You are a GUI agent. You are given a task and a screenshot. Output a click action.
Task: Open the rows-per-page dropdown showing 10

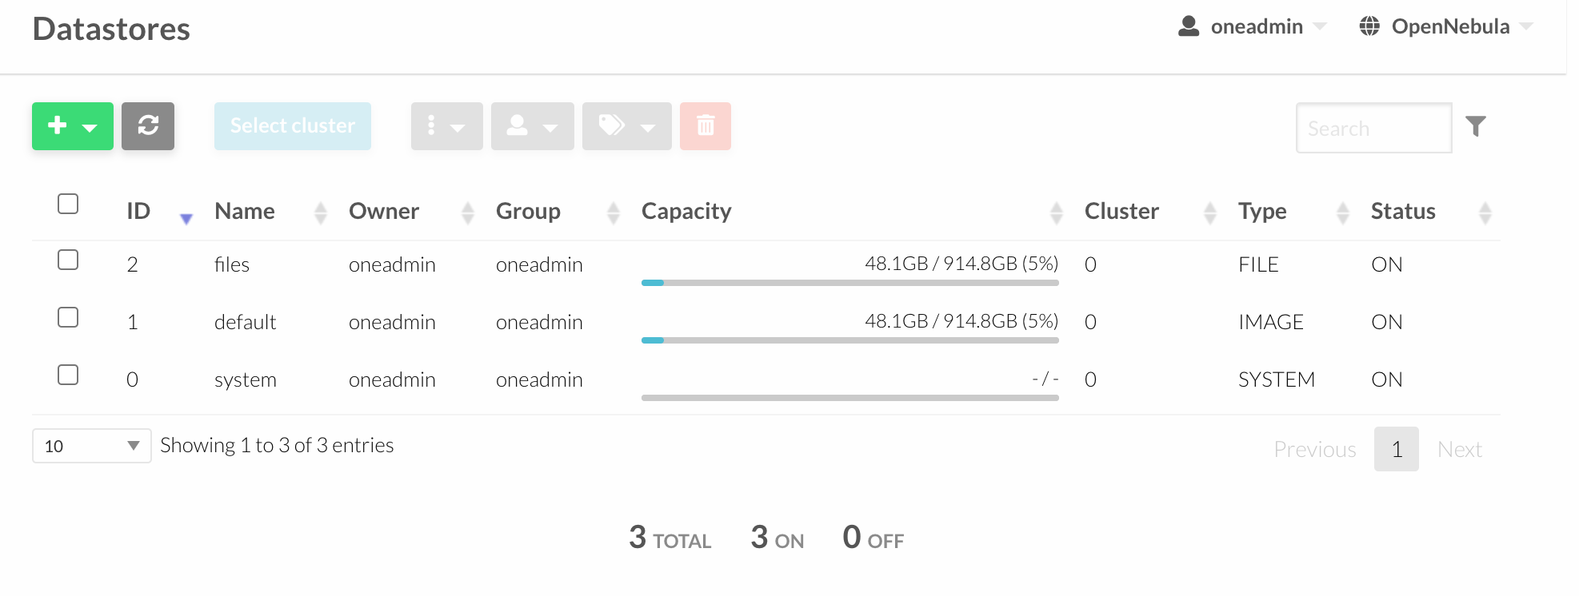coord(90,446)
